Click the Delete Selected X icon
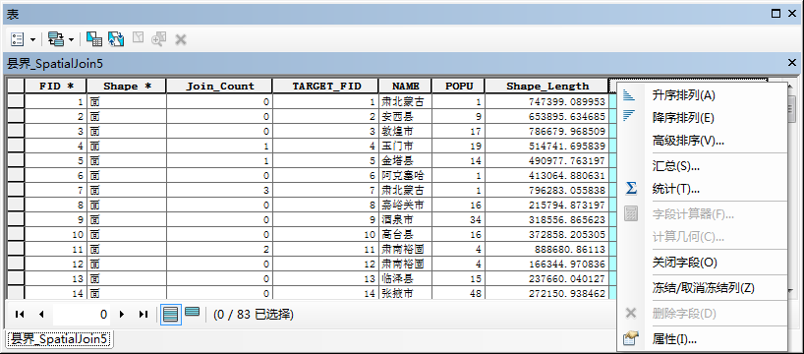804x354 pixels. 181,39
